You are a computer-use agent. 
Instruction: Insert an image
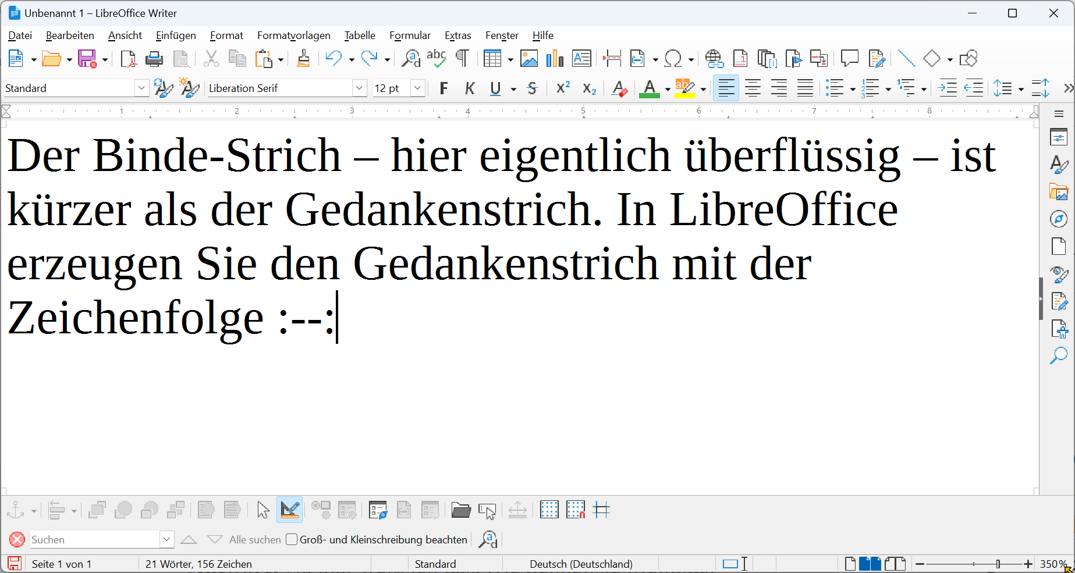[529, 59]
